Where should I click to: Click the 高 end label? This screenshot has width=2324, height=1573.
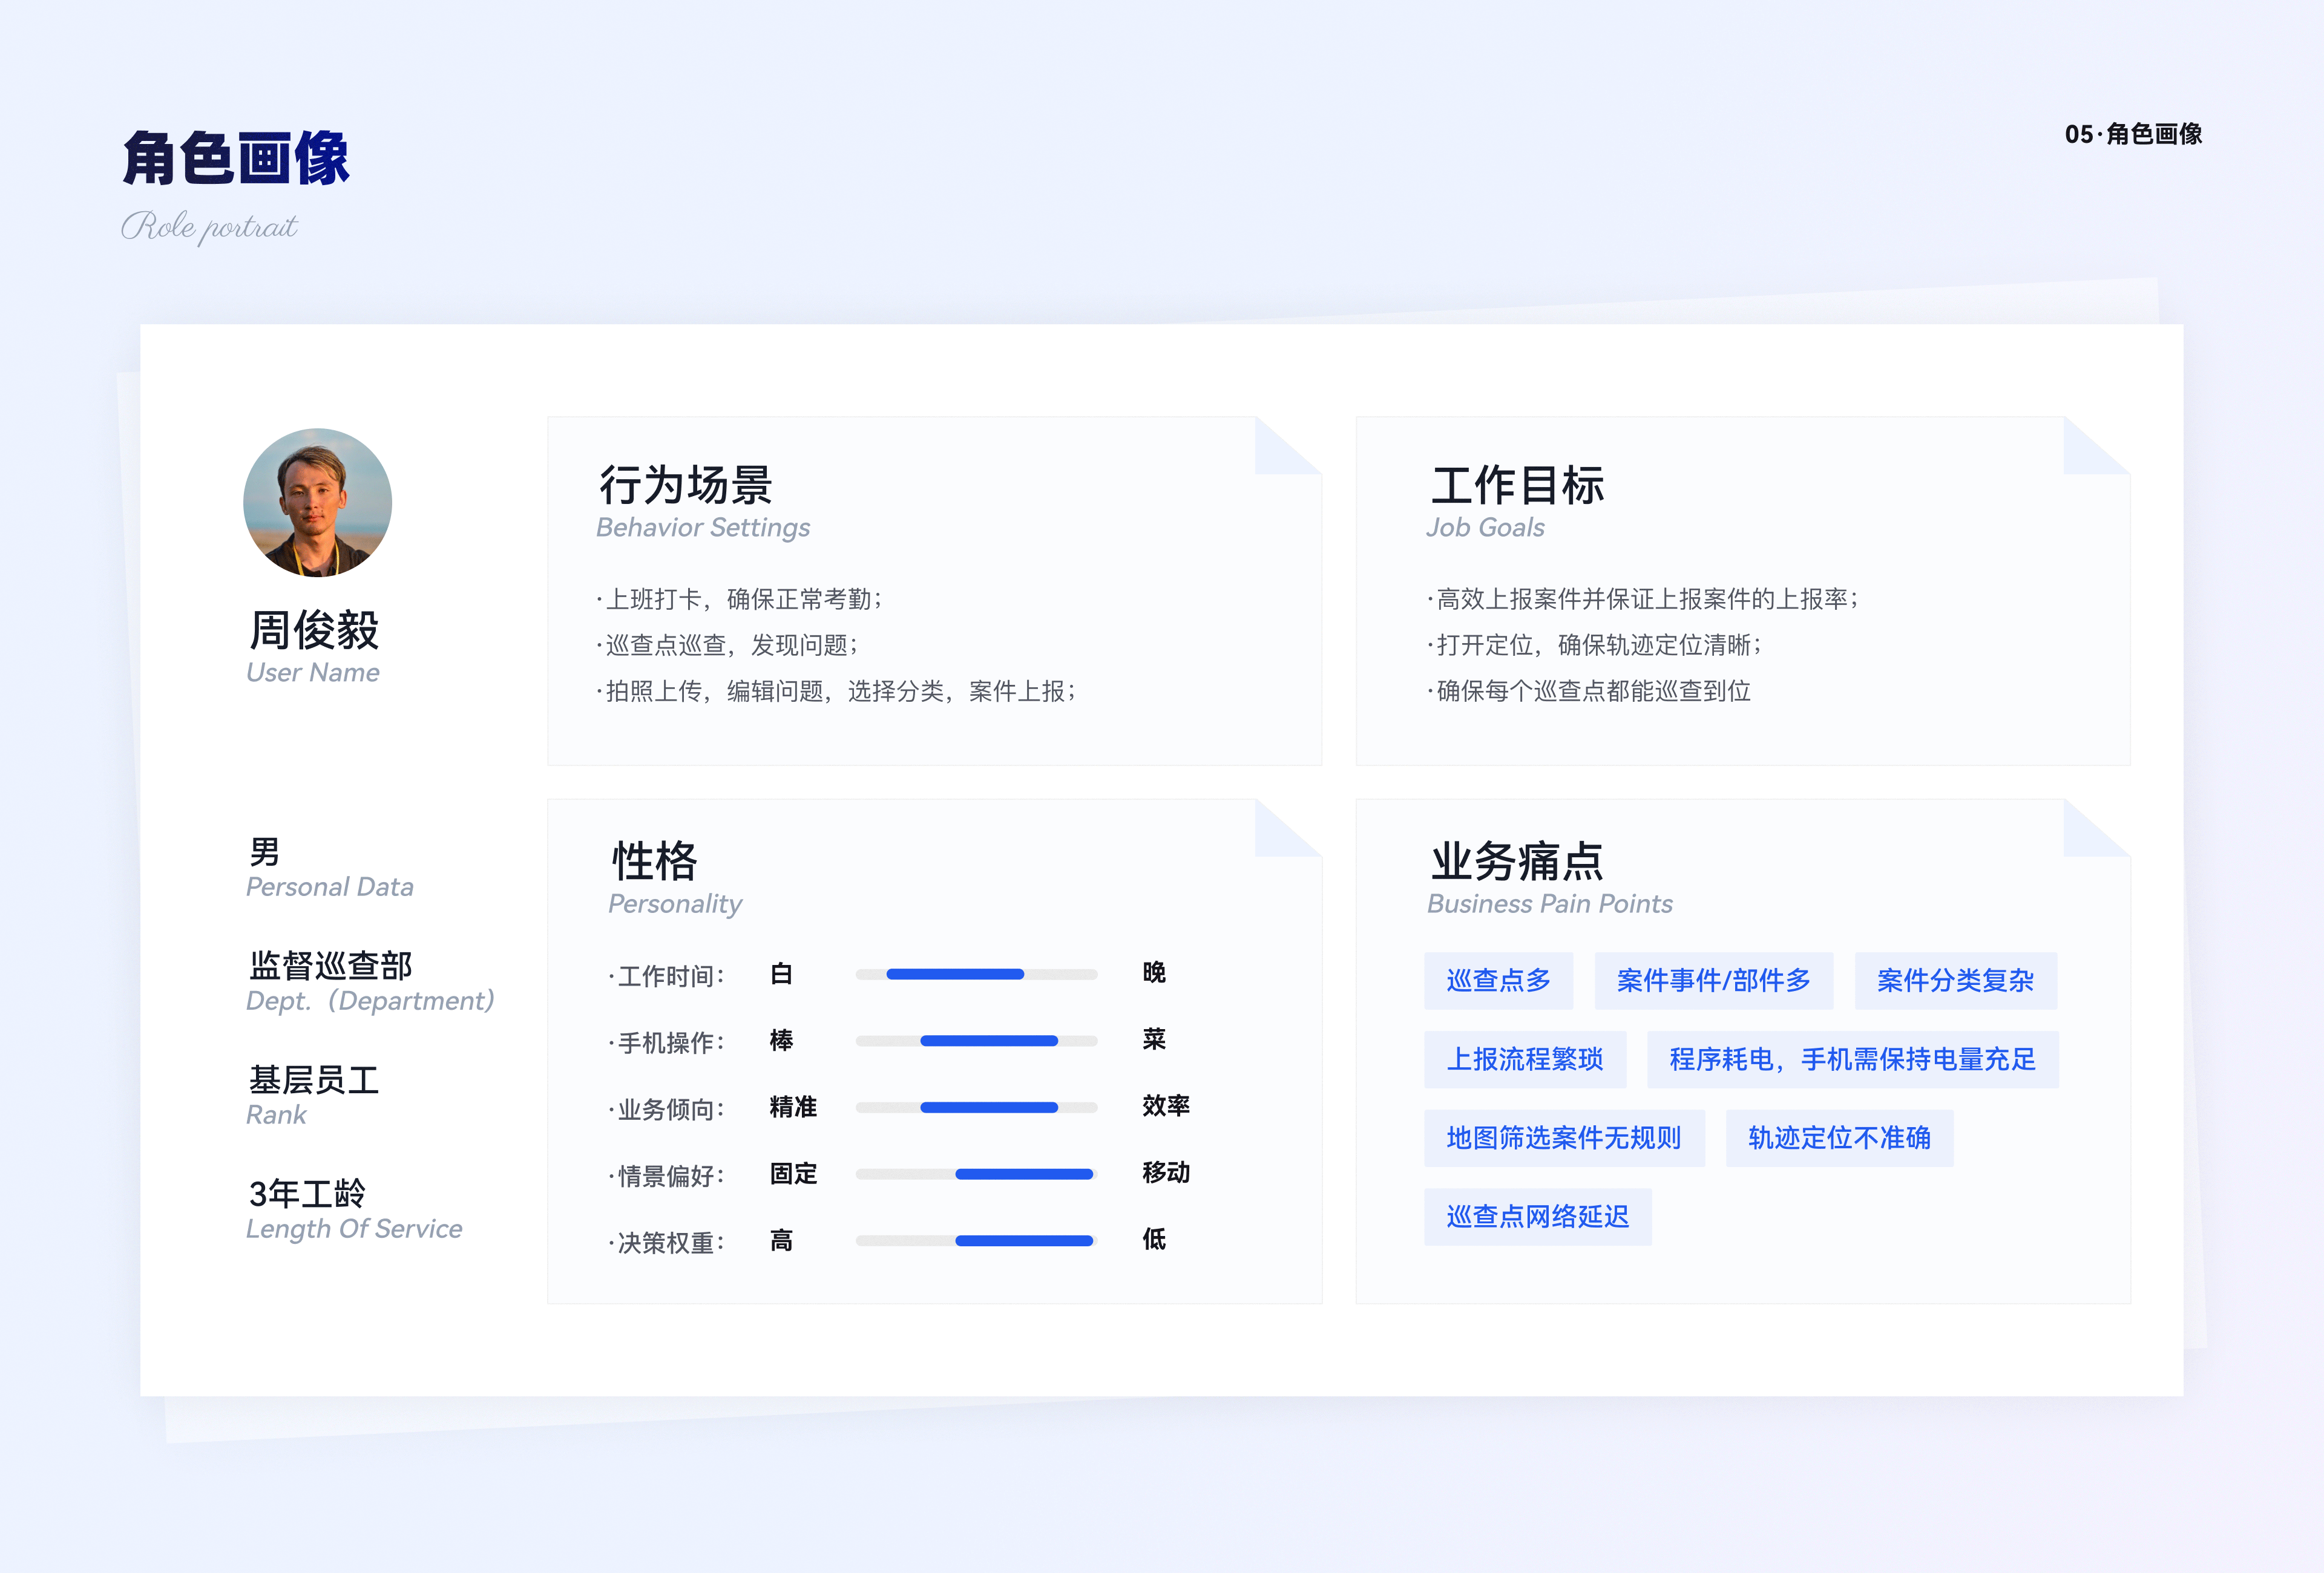[x=781, y=1241]
